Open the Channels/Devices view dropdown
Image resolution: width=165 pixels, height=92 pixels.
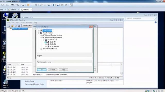27,26
